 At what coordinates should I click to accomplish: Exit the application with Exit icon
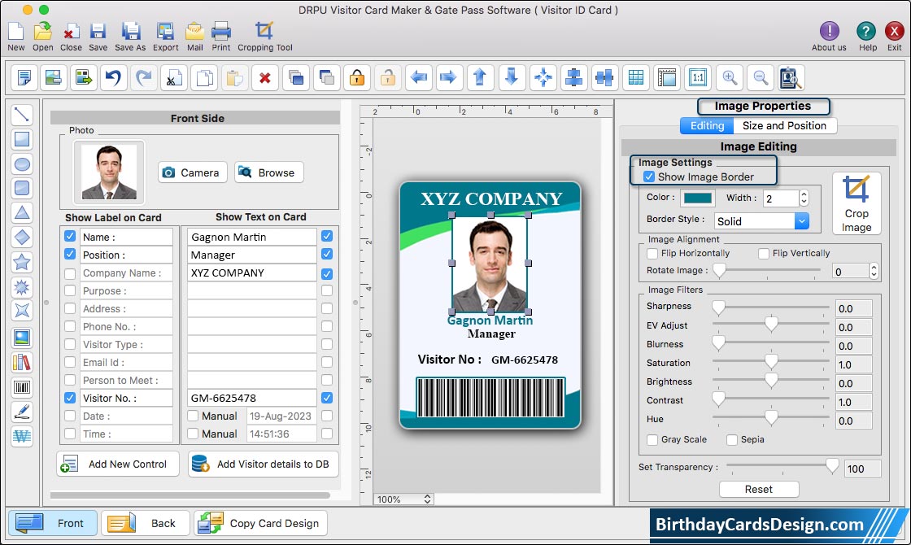[894, 36]
